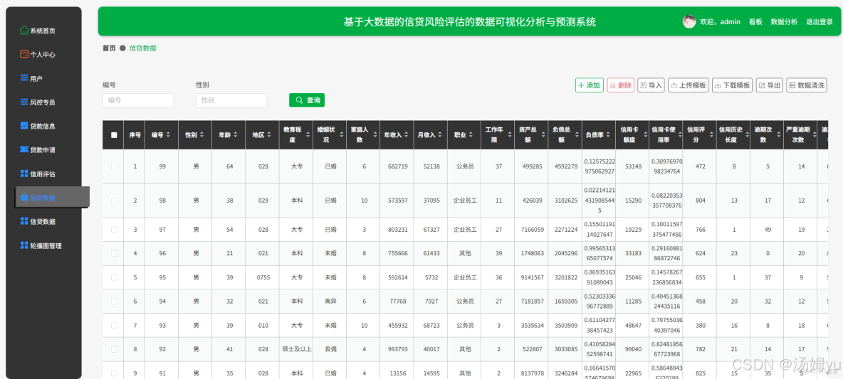Open 系统首页 via its house icon
The image size is (843, 379).
tap(23, 31)
